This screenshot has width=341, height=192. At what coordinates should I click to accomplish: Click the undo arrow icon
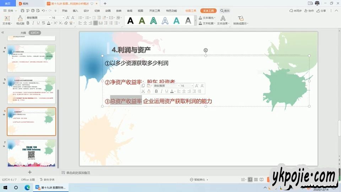43,11
